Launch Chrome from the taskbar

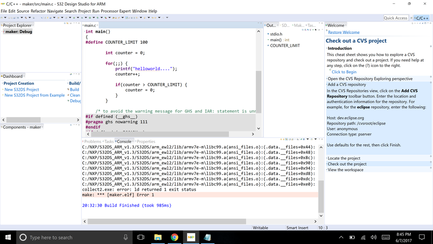point(174,237)
